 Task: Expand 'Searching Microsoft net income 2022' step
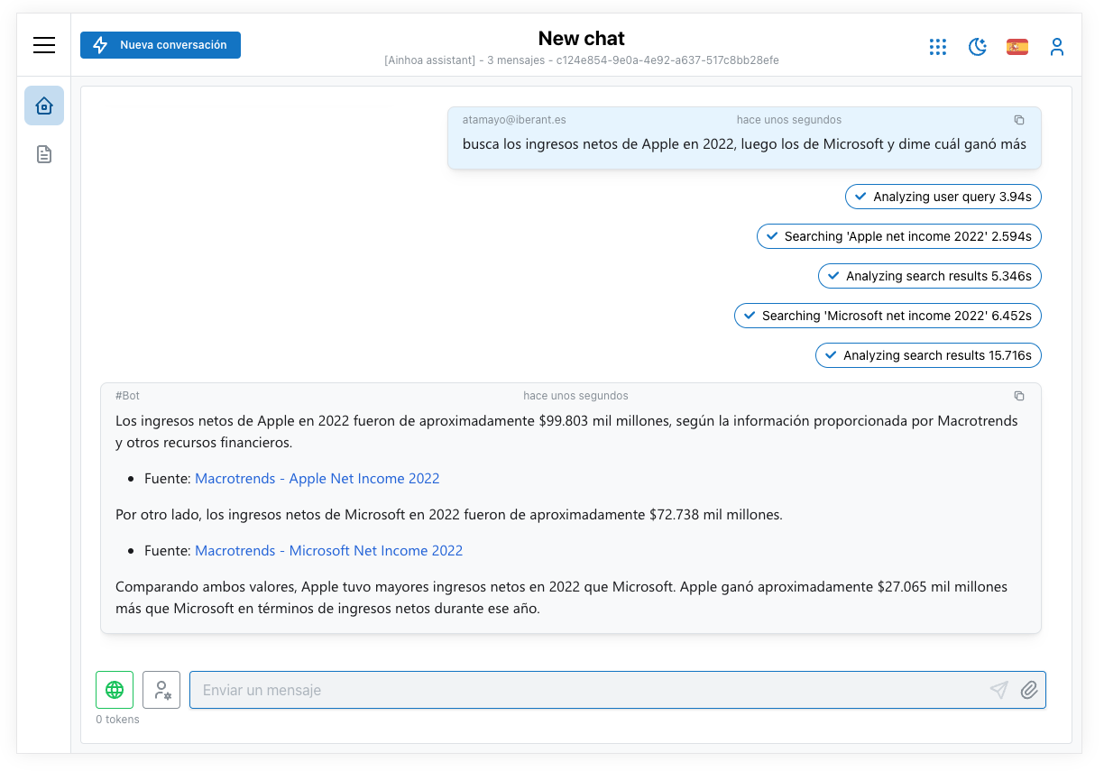888,316
